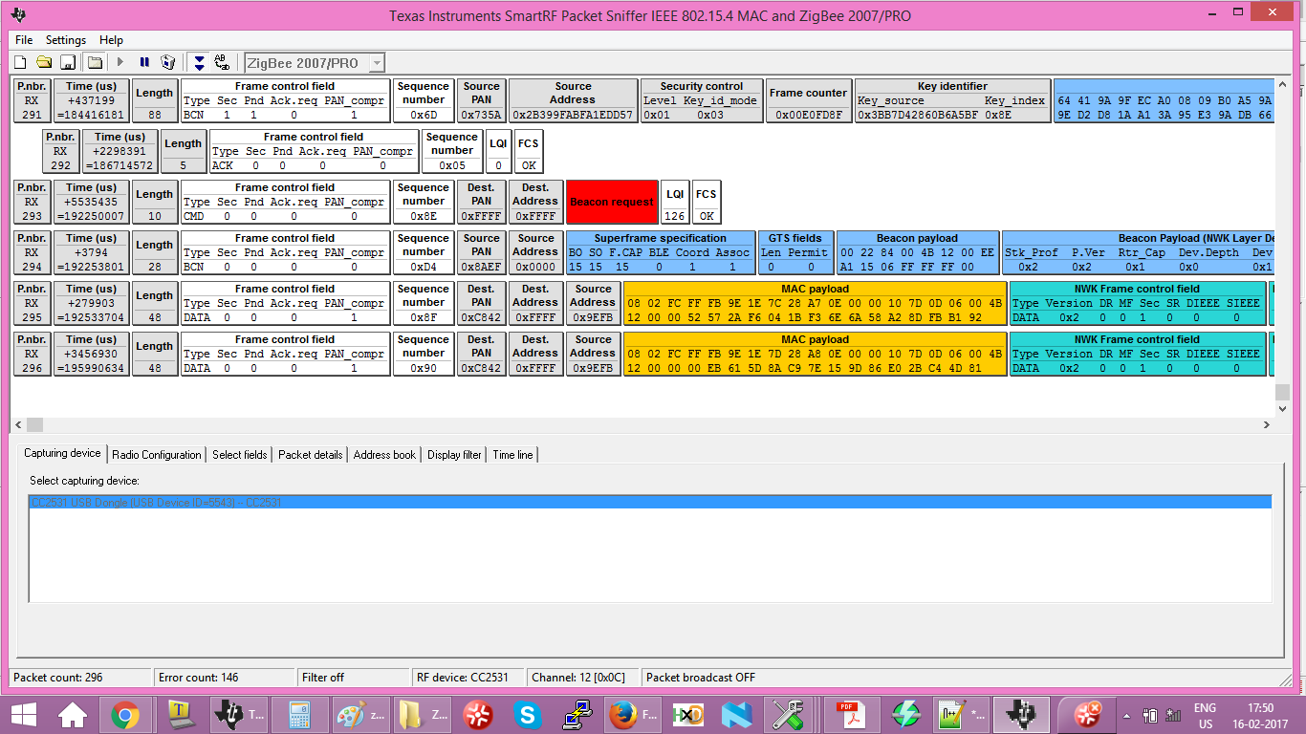Click the Security control field of packet 291
The image size is (1306, 734).
[702, 100]
